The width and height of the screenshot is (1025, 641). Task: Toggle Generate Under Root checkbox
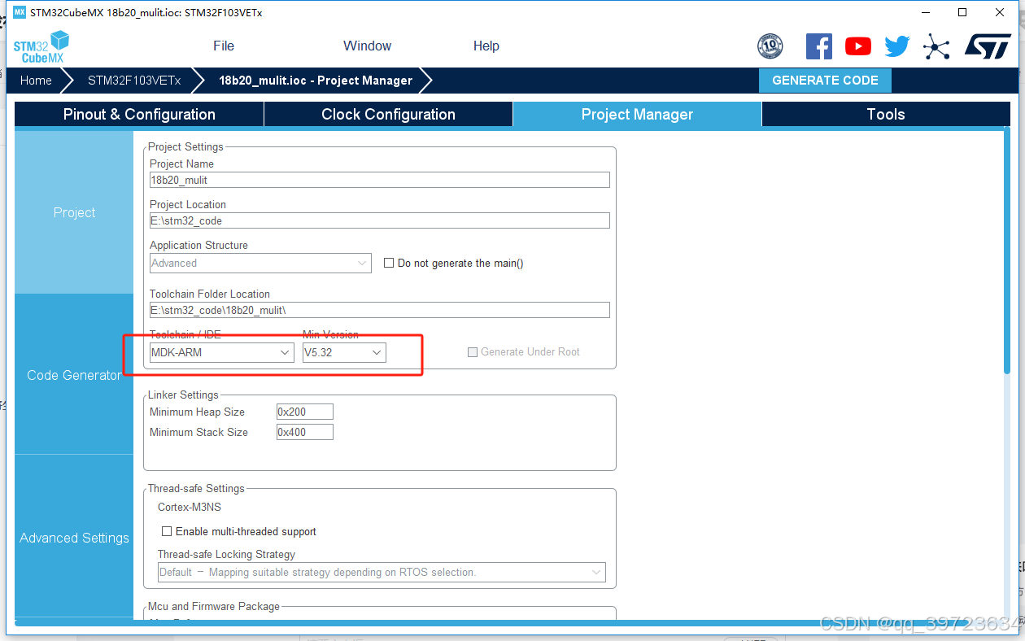tap(473, 352)
